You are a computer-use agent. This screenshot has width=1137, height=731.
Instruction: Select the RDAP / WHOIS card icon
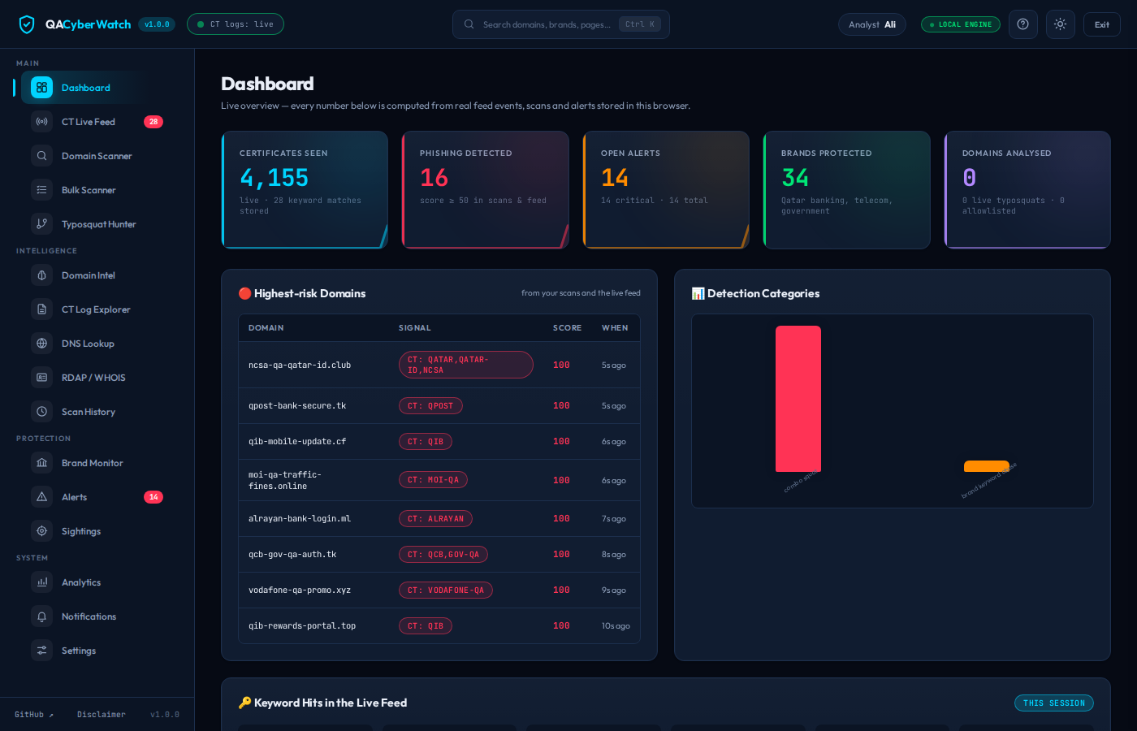[42, 378]
